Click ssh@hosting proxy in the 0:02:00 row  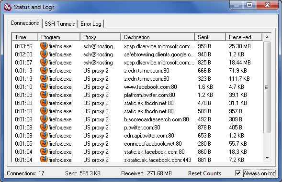pyautogui.click(x=98, y=54)
